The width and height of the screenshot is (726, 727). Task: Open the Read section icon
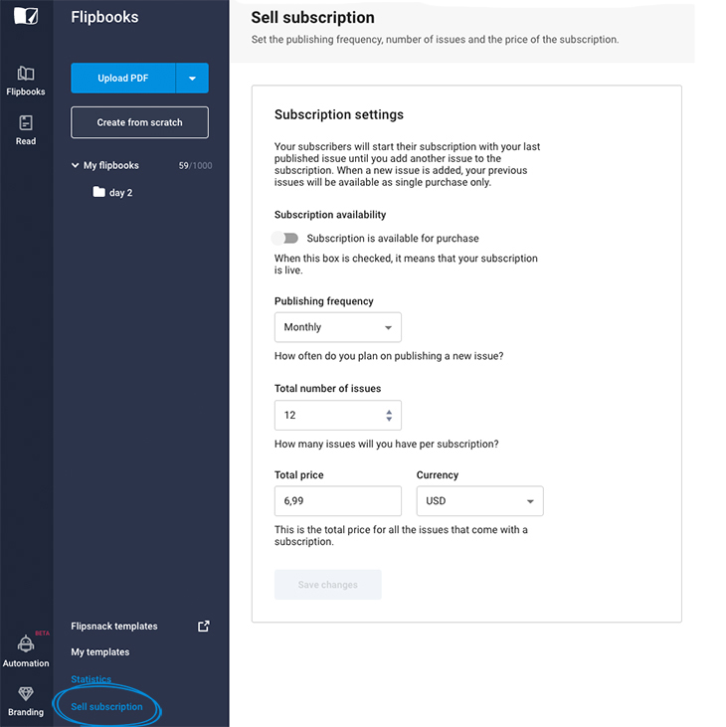(x=26, y=123)
